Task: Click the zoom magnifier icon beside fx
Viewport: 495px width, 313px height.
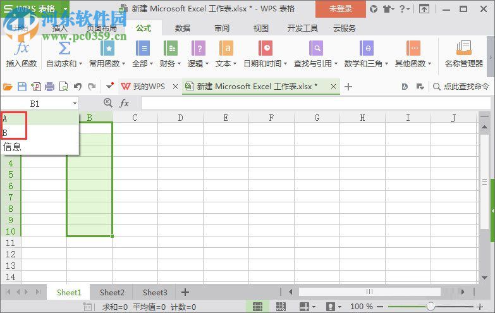Action: [x=108, y=102]
